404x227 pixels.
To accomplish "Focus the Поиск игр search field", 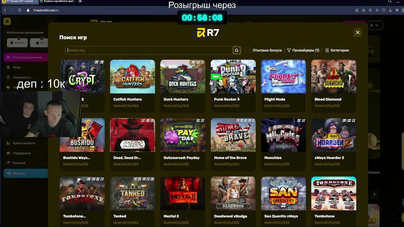I will click(149, 50).
